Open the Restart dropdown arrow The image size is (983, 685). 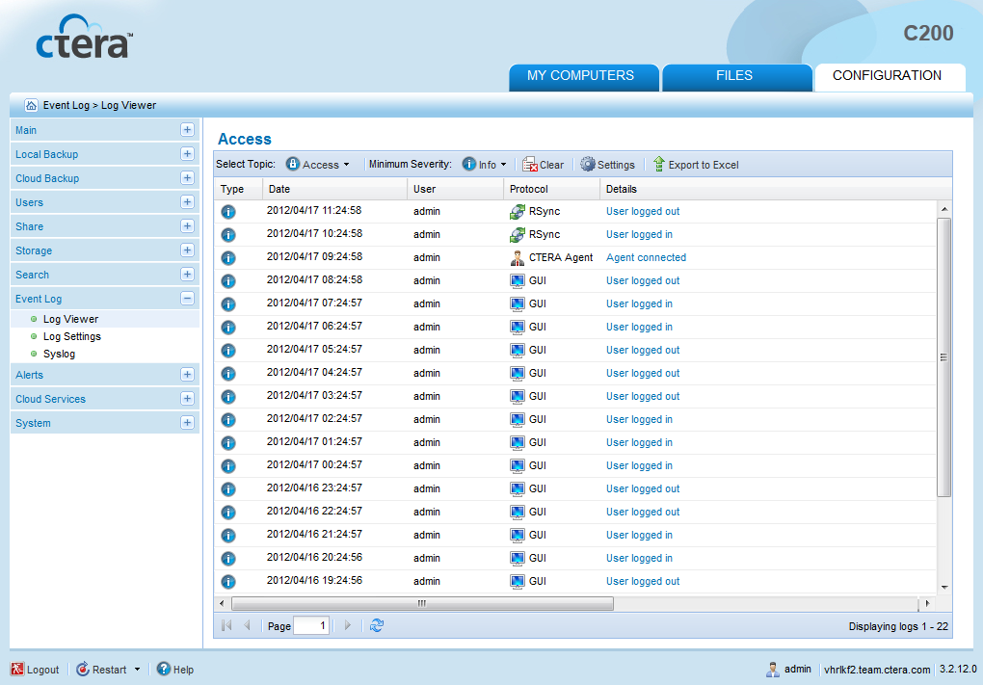[x=137, y=670]
